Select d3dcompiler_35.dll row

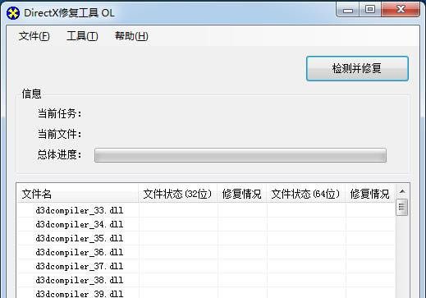(206, 238)
